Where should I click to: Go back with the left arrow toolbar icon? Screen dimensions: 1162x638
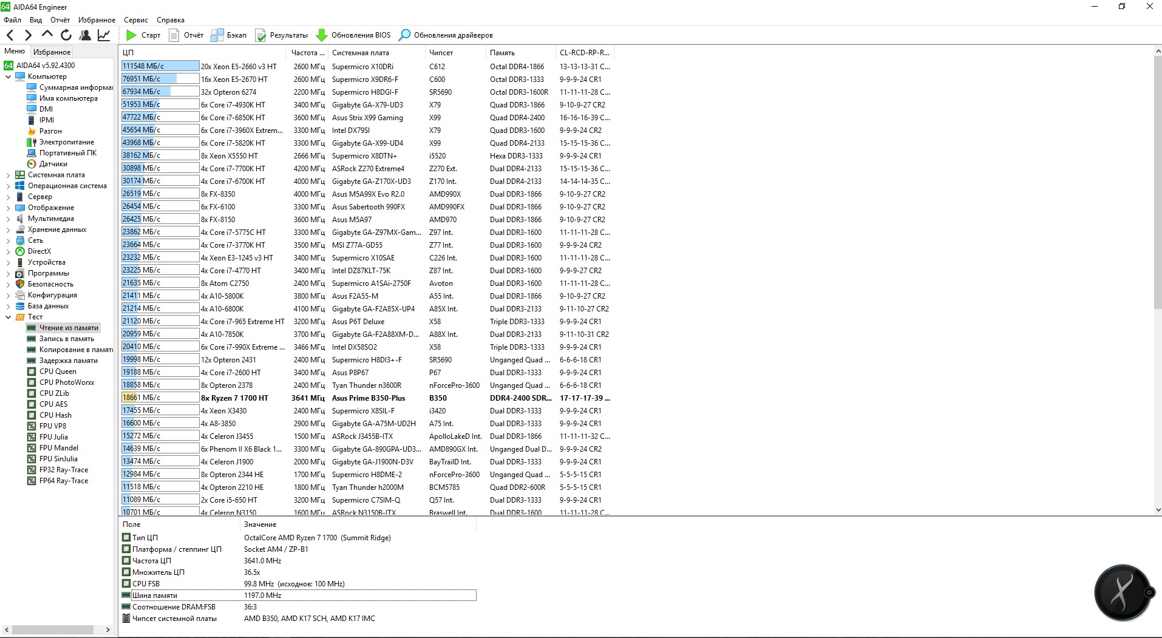click(10, 35)
